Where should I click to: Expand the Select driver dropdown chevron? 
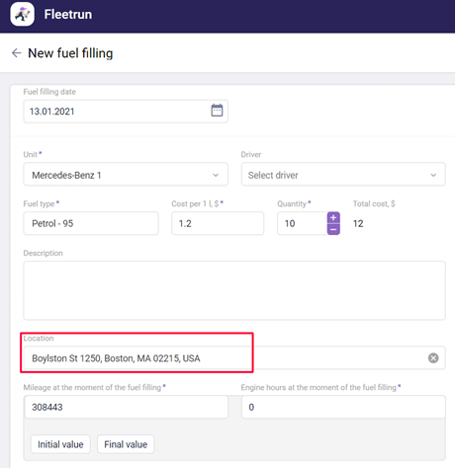coord(433,175)
